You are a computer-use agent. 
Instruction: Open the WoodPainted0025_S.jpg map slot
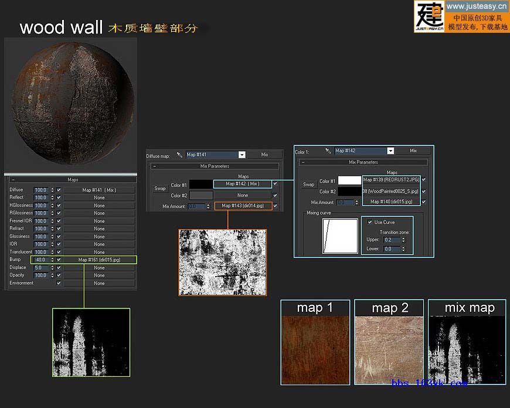click(x=391, y=191)
